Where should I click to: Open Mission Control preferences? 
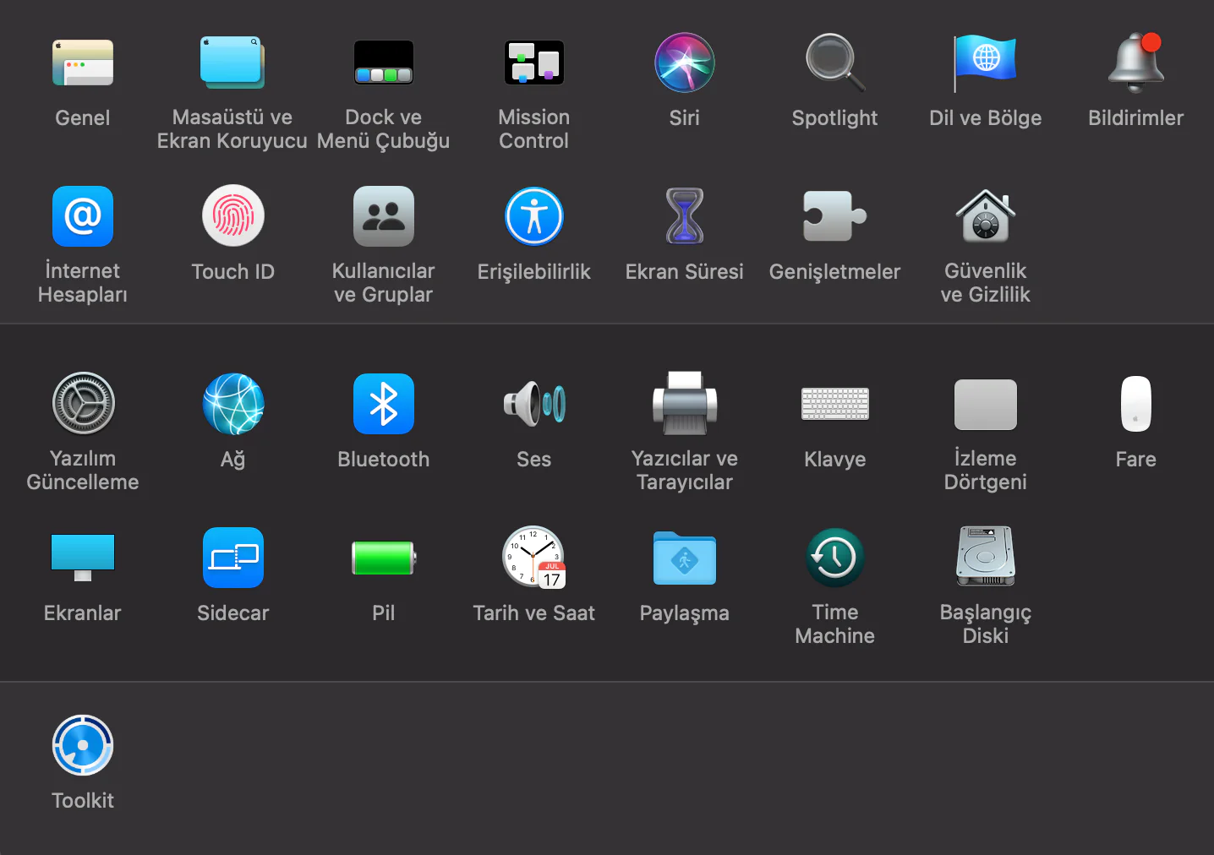point(533,63)
